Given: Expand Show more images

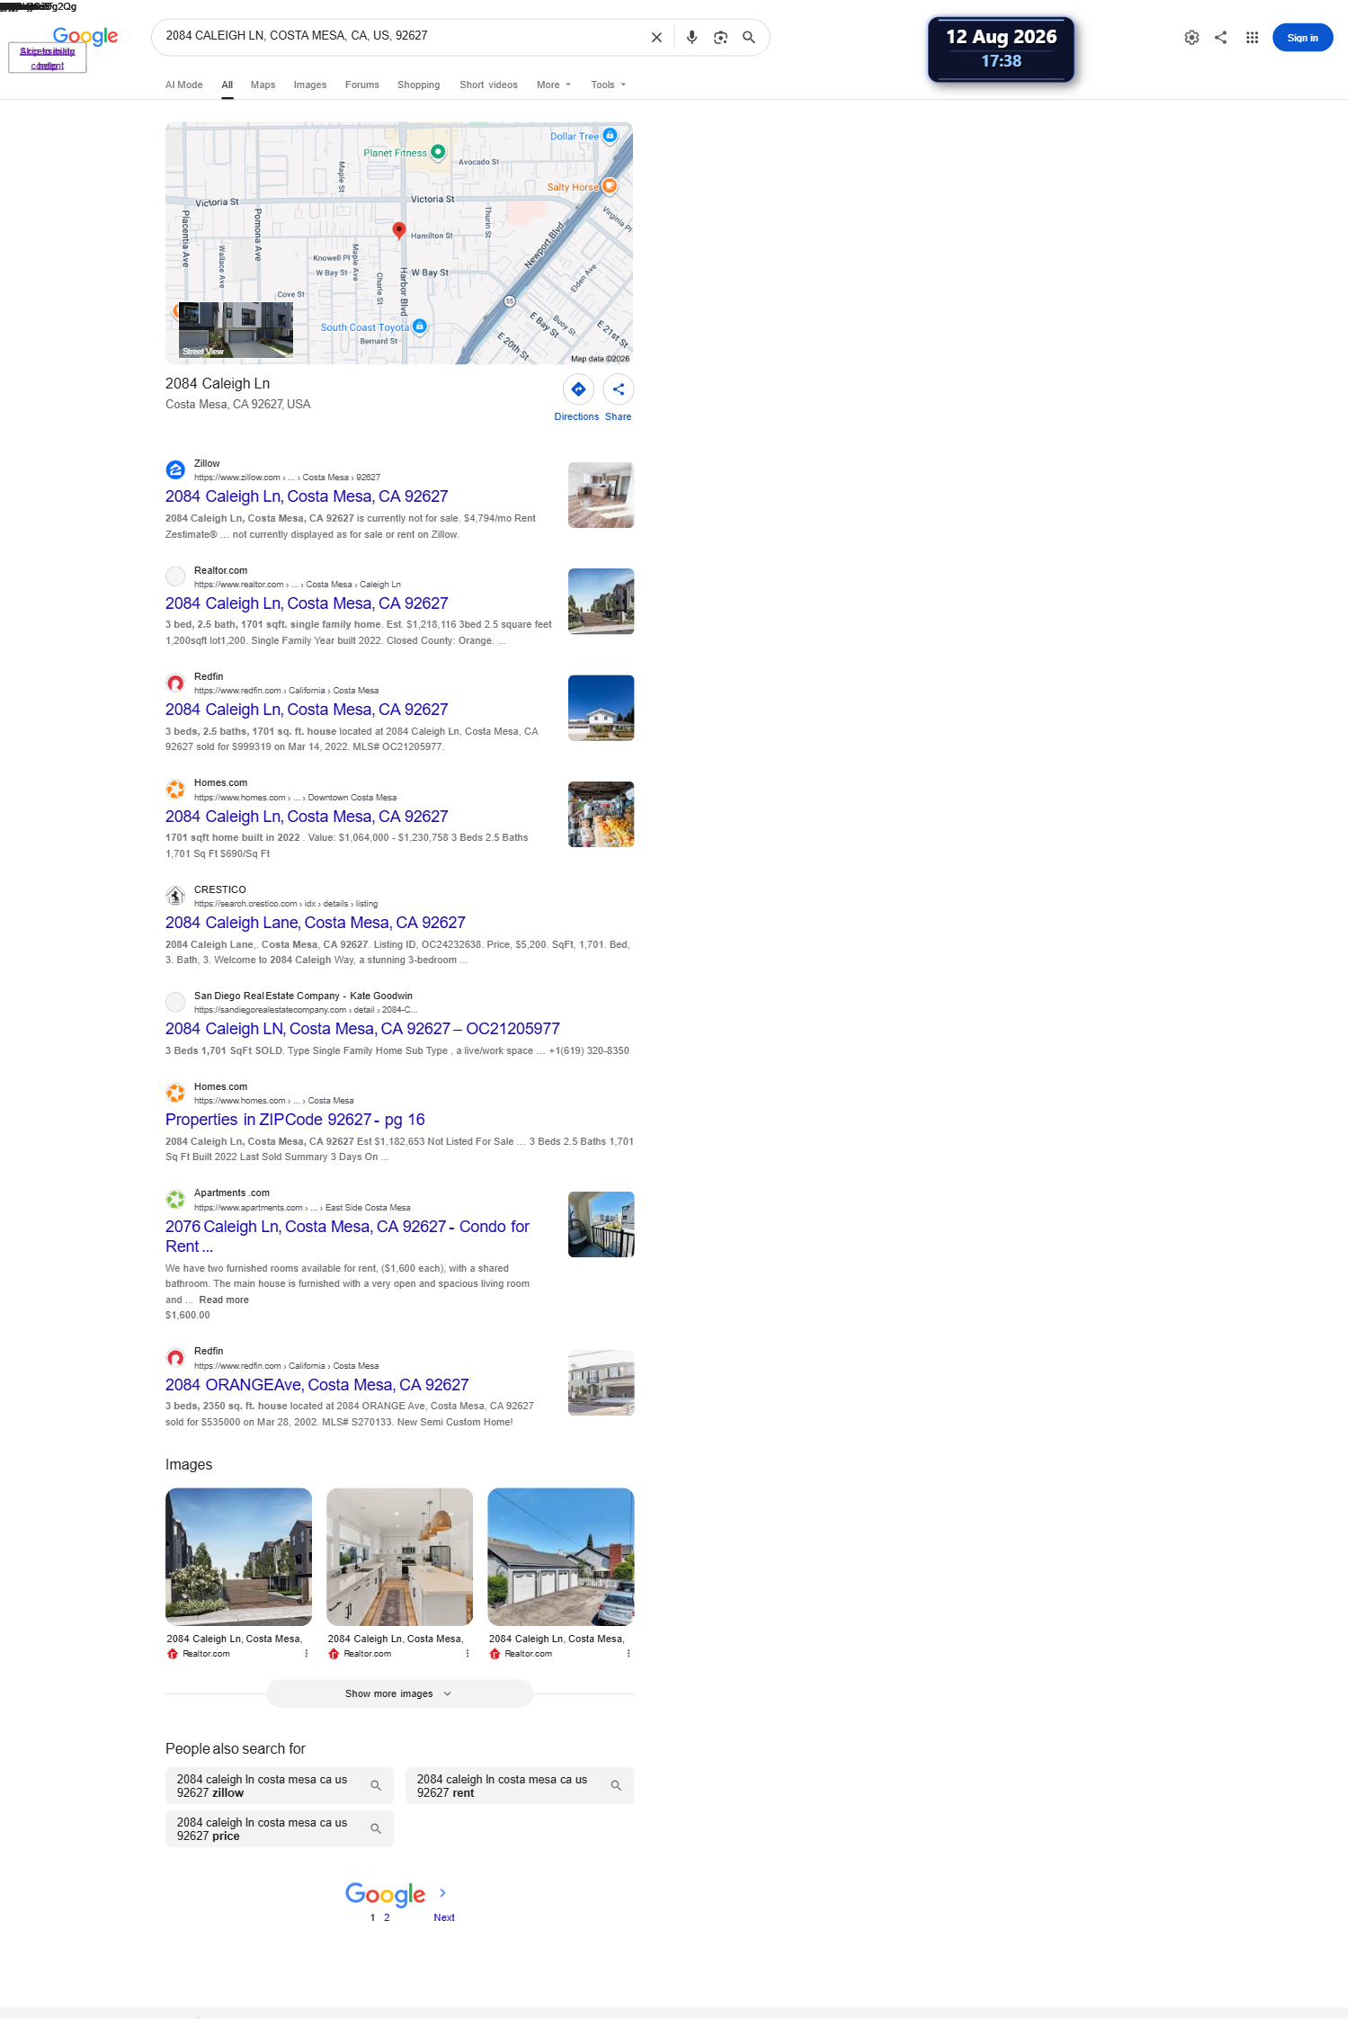Looking at the screenshot, I should (399, 1693).
